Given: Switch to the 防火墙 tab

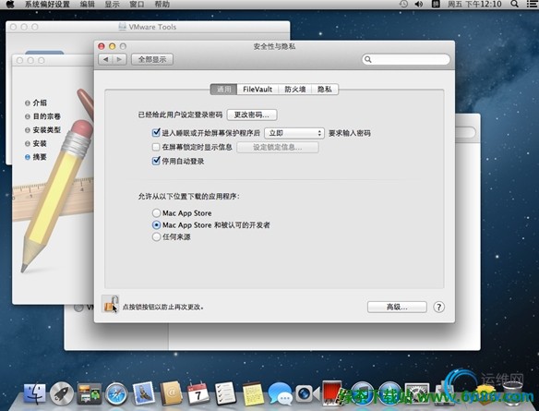Looking at the screenshot, I should [295, 89].
